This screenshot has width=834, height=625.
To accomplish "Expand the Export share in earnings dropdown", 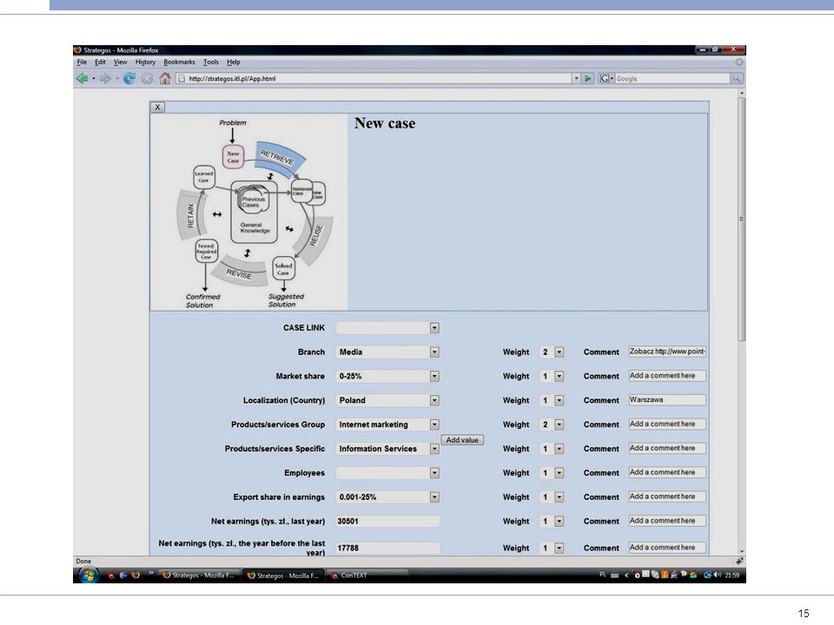I will tap(434, 497).
